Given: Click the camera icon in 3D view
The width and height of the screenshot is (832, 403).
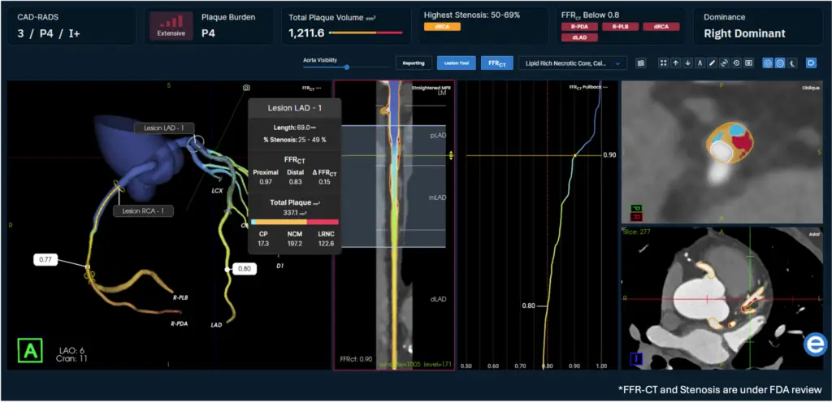Looking at the screenshot, I should (x=246, y=88).
